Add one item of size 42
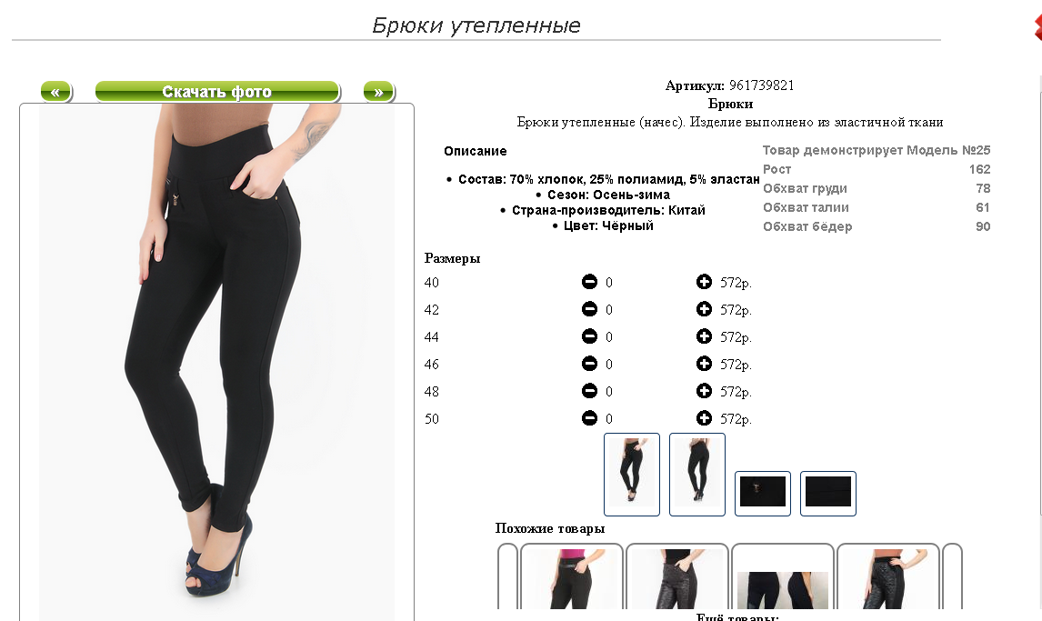1042x621 pixels. 704,309
